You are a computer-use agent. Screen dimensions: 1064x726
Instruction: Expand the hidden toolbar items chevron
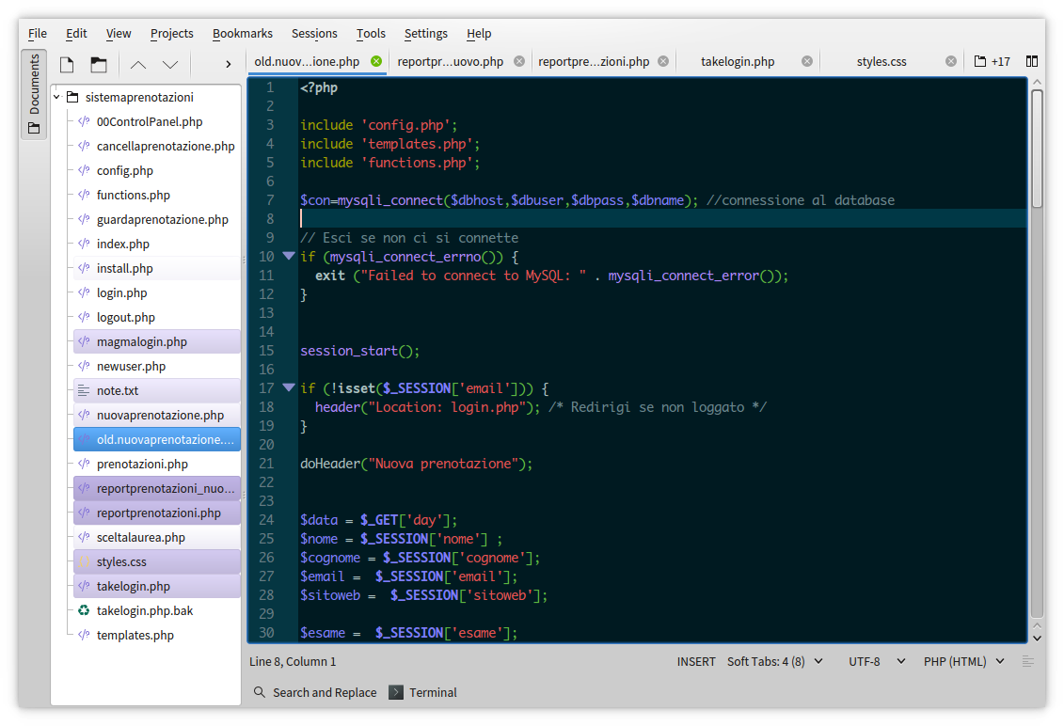pos(228,65)
